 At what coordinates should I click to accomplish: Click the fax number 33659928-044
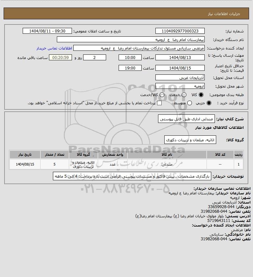(x=221, y=207)
